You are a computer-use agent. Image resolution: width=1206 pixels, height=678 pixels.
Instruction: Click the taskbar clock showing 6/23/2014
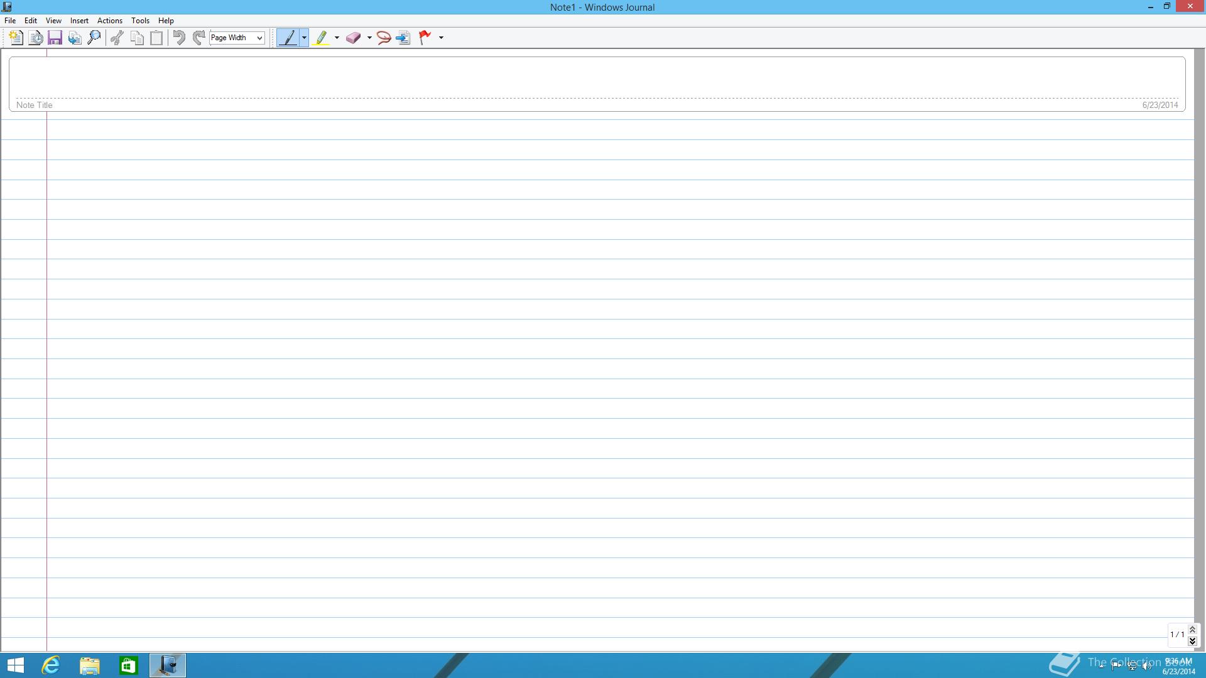(x=1178, y=666)
